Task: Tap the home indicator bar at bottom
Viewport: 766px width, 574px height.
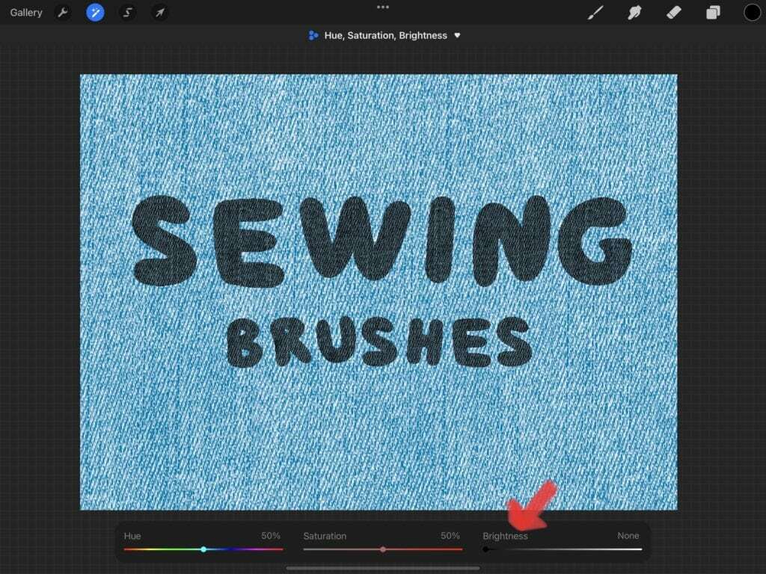Action: coord(383,568)
